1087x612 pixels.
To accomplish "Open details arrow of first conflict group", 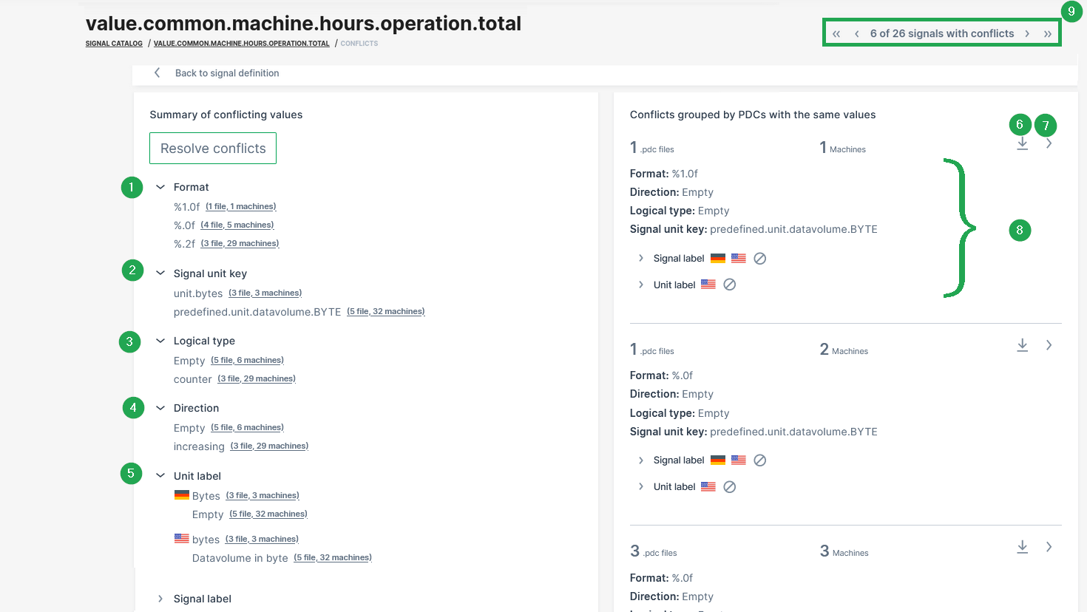I will coord(1049,144).
